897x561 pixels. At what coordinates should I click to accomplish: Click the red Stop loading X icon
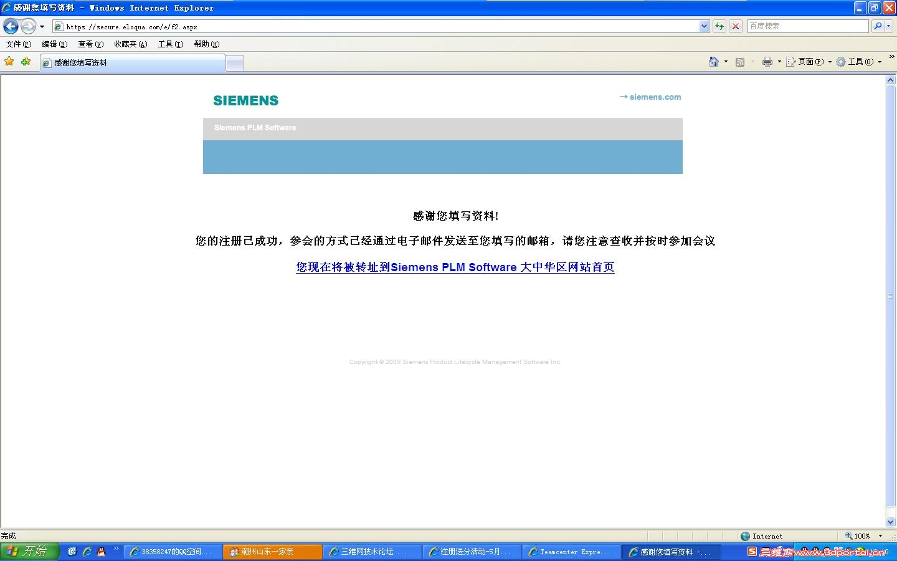click(736, 26)
